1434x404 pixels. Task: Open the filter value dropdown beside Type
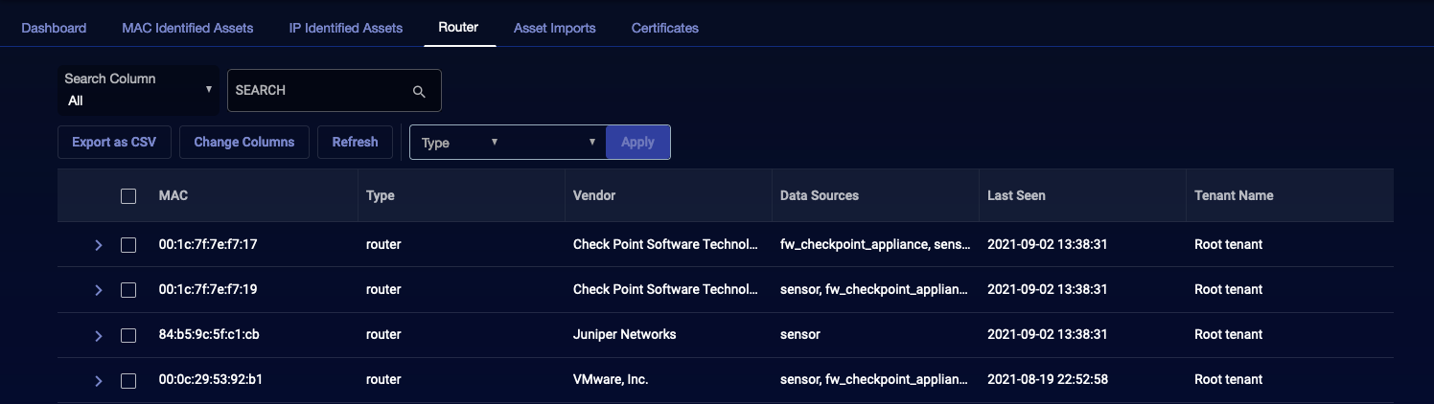pos(556,143)
